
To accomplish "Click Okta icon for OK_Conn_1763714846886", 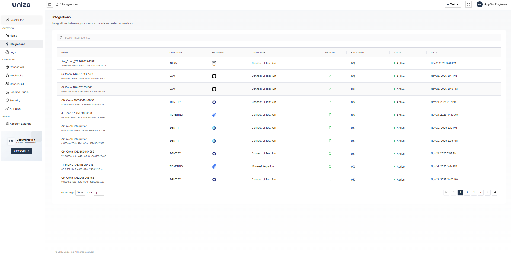I will pyautogui.click(x=214, y=102).
